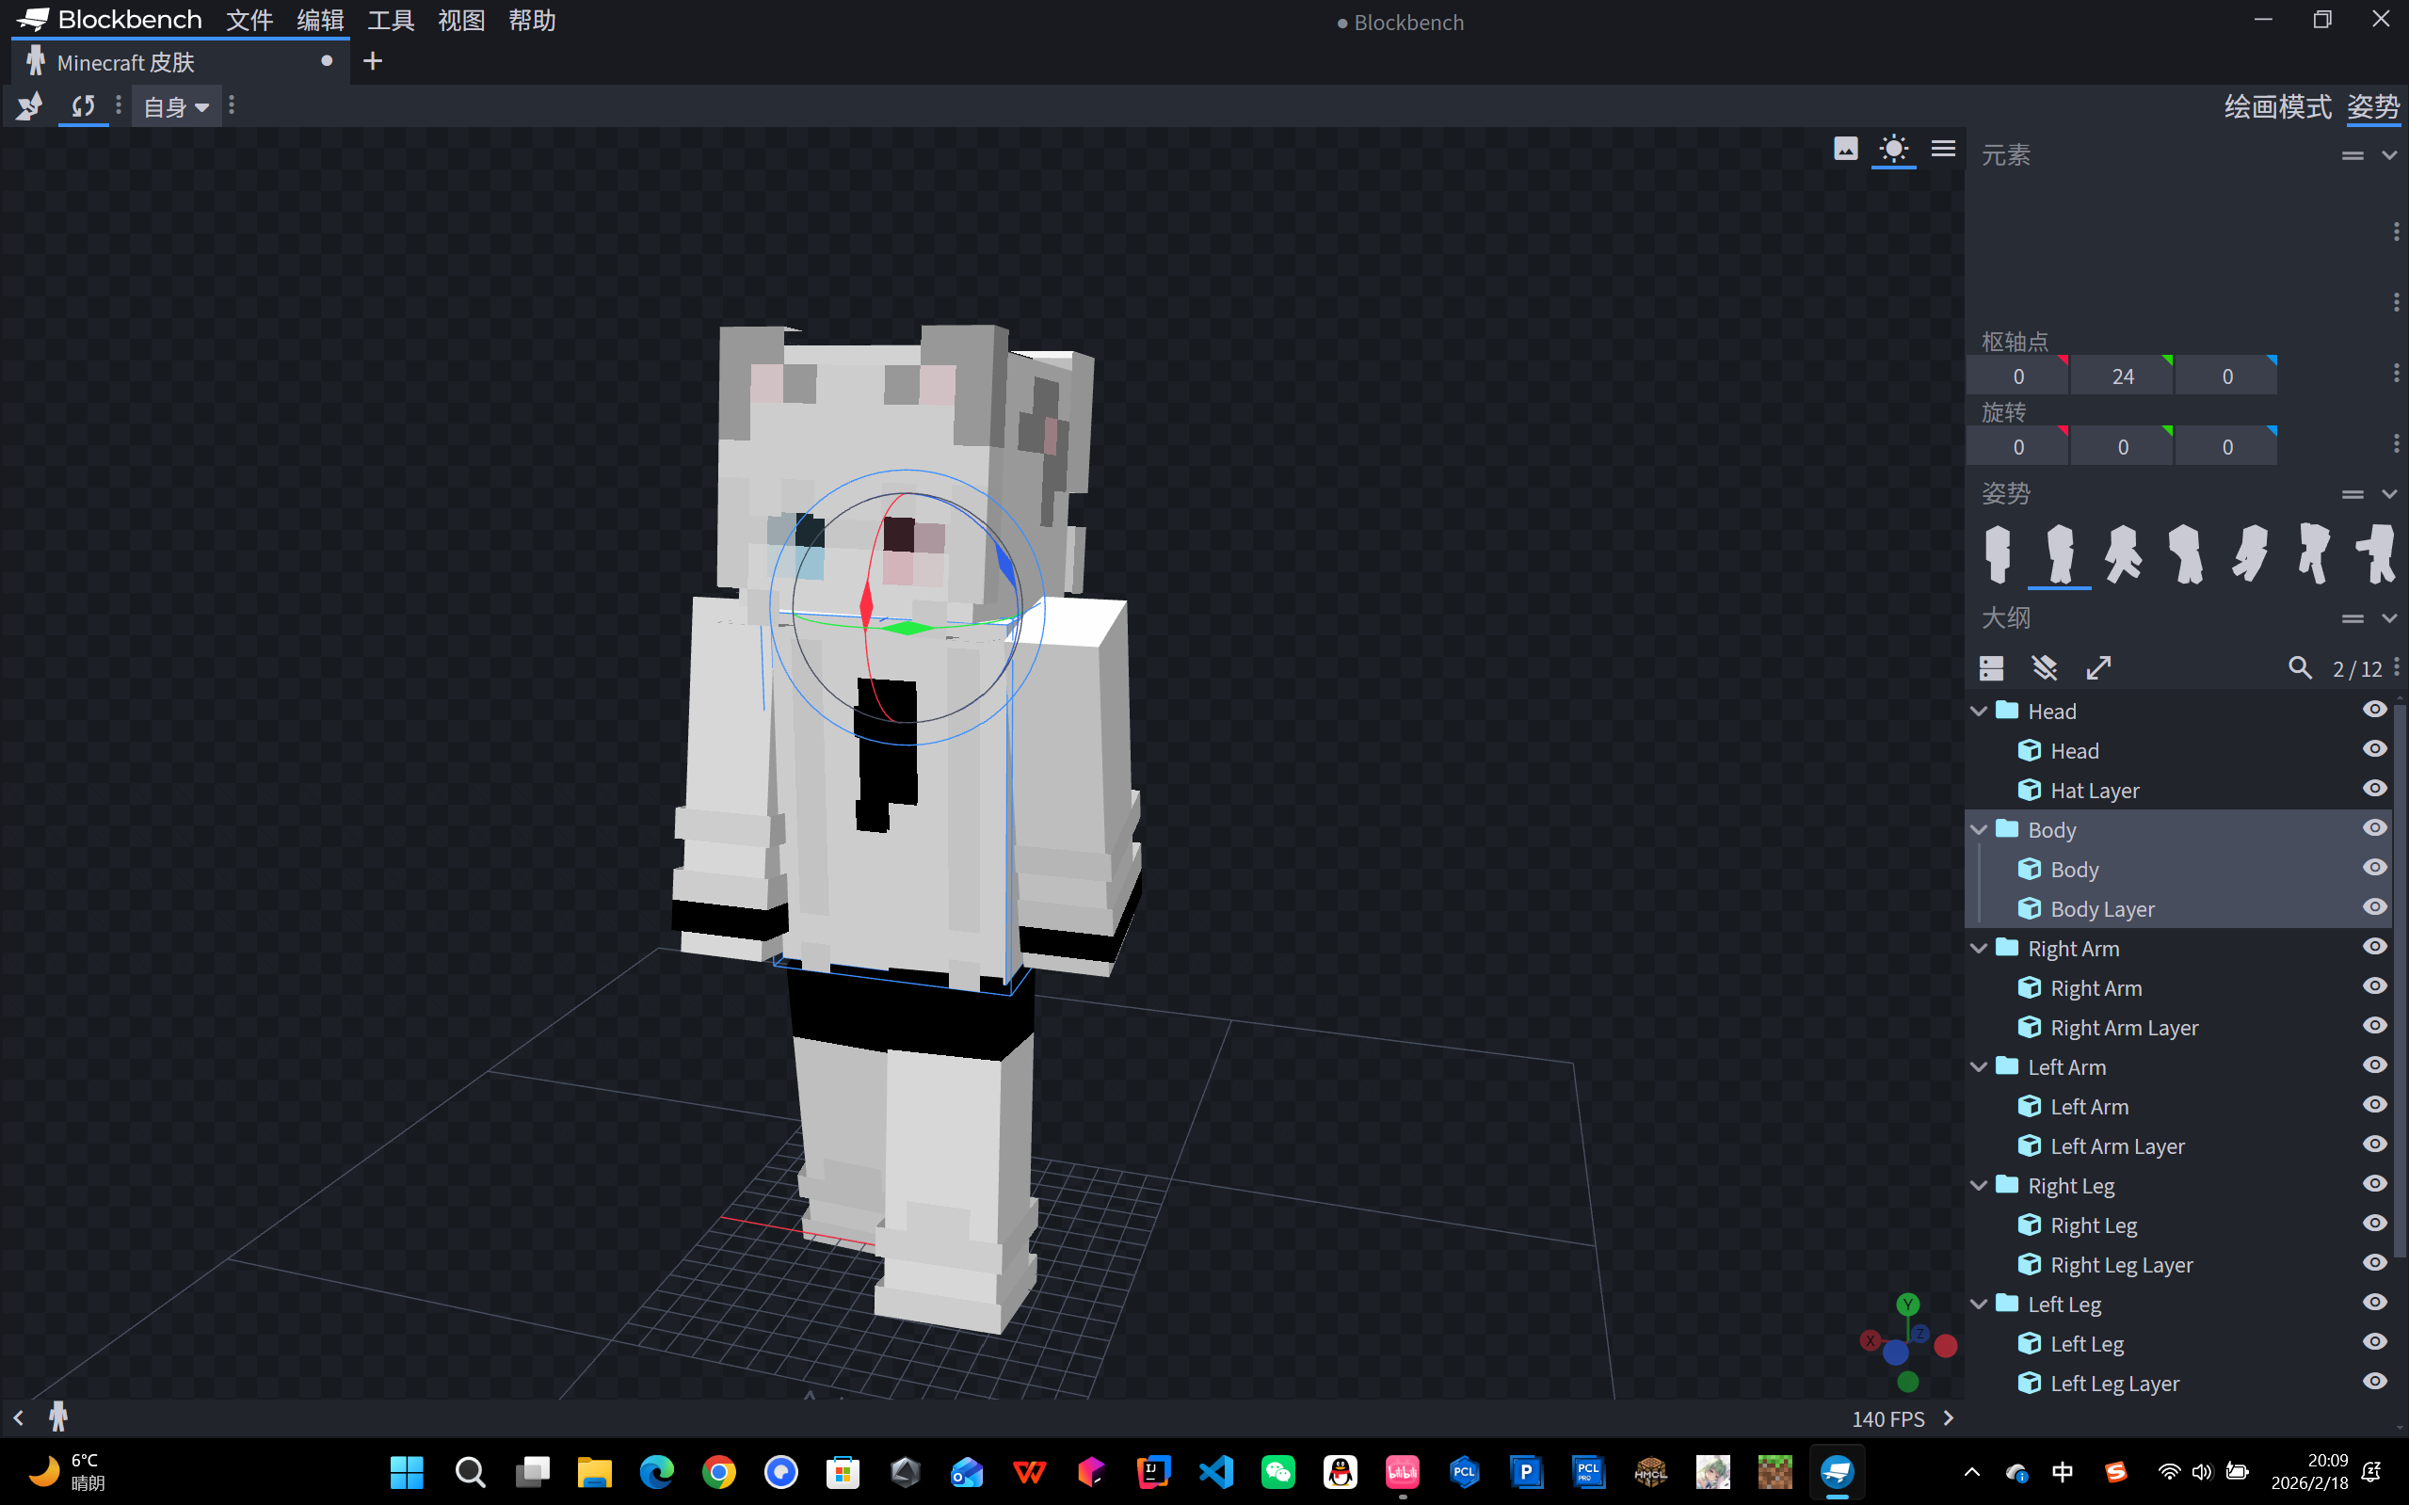The width and height of the screenshot is (2409, 1505).
Task: Open the viewport hamburger menu
Action: point(1942,150)
